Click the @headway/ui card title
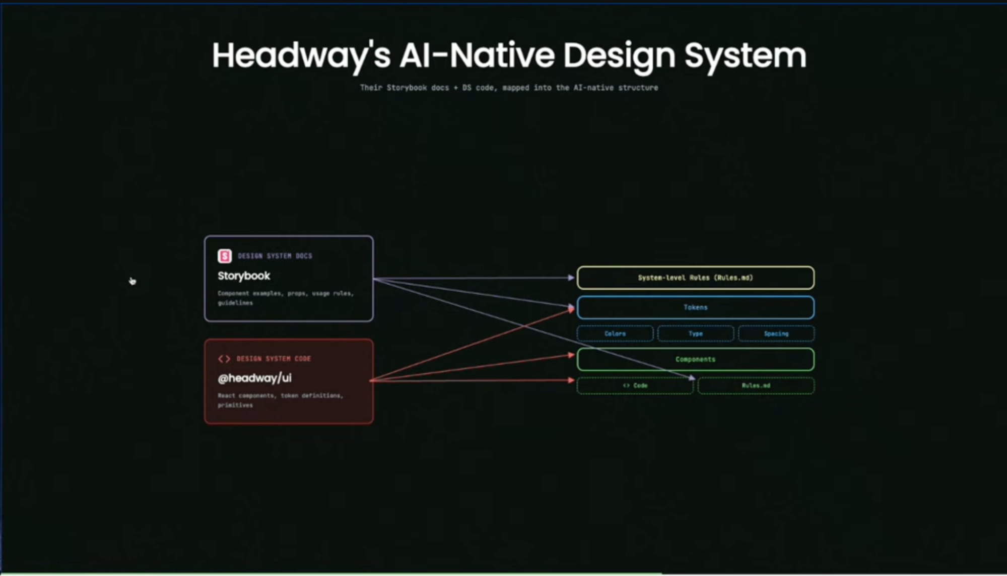 click(254, 378)
